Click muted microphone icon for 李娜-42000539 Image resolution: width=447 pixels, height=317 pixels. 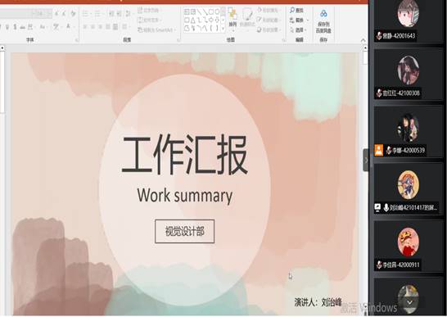click(389, 150)
